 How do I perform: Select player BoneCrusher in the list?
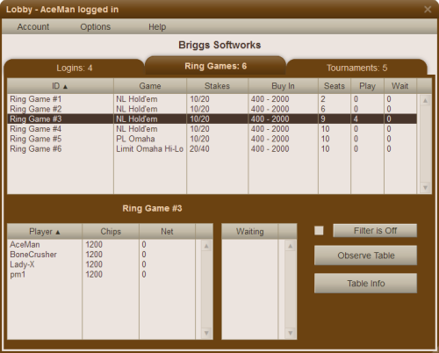[33, 255]
